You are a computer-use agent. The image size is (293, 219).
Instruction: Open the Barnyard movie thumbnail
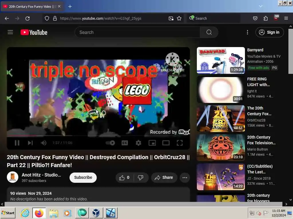point(221,60)
